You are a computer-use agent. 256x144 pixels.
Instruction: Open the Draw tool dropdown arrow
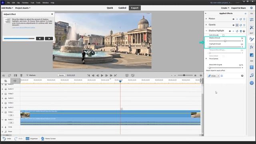[218, 76]
